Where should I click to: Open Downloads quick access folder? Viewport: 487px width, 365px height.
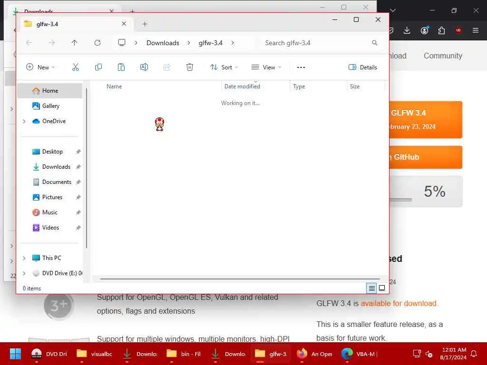point(49,167)
